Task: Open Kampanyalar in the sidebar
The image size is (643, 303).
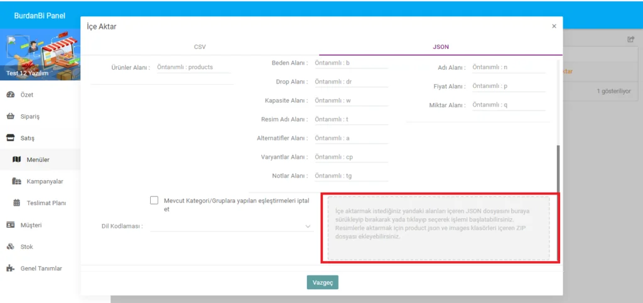Action: pyautogui.click(x=40, y=181)
